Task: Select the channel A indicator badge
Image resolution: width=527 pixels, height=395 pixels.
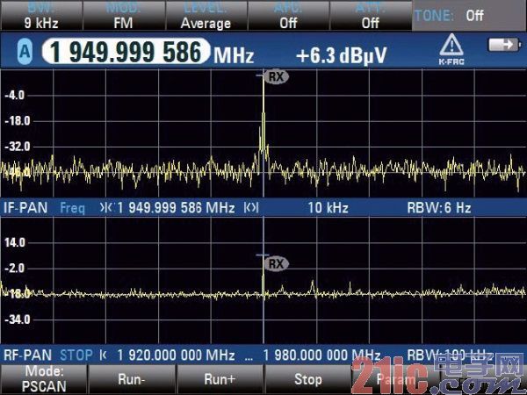Action: (x=25, y=54)
